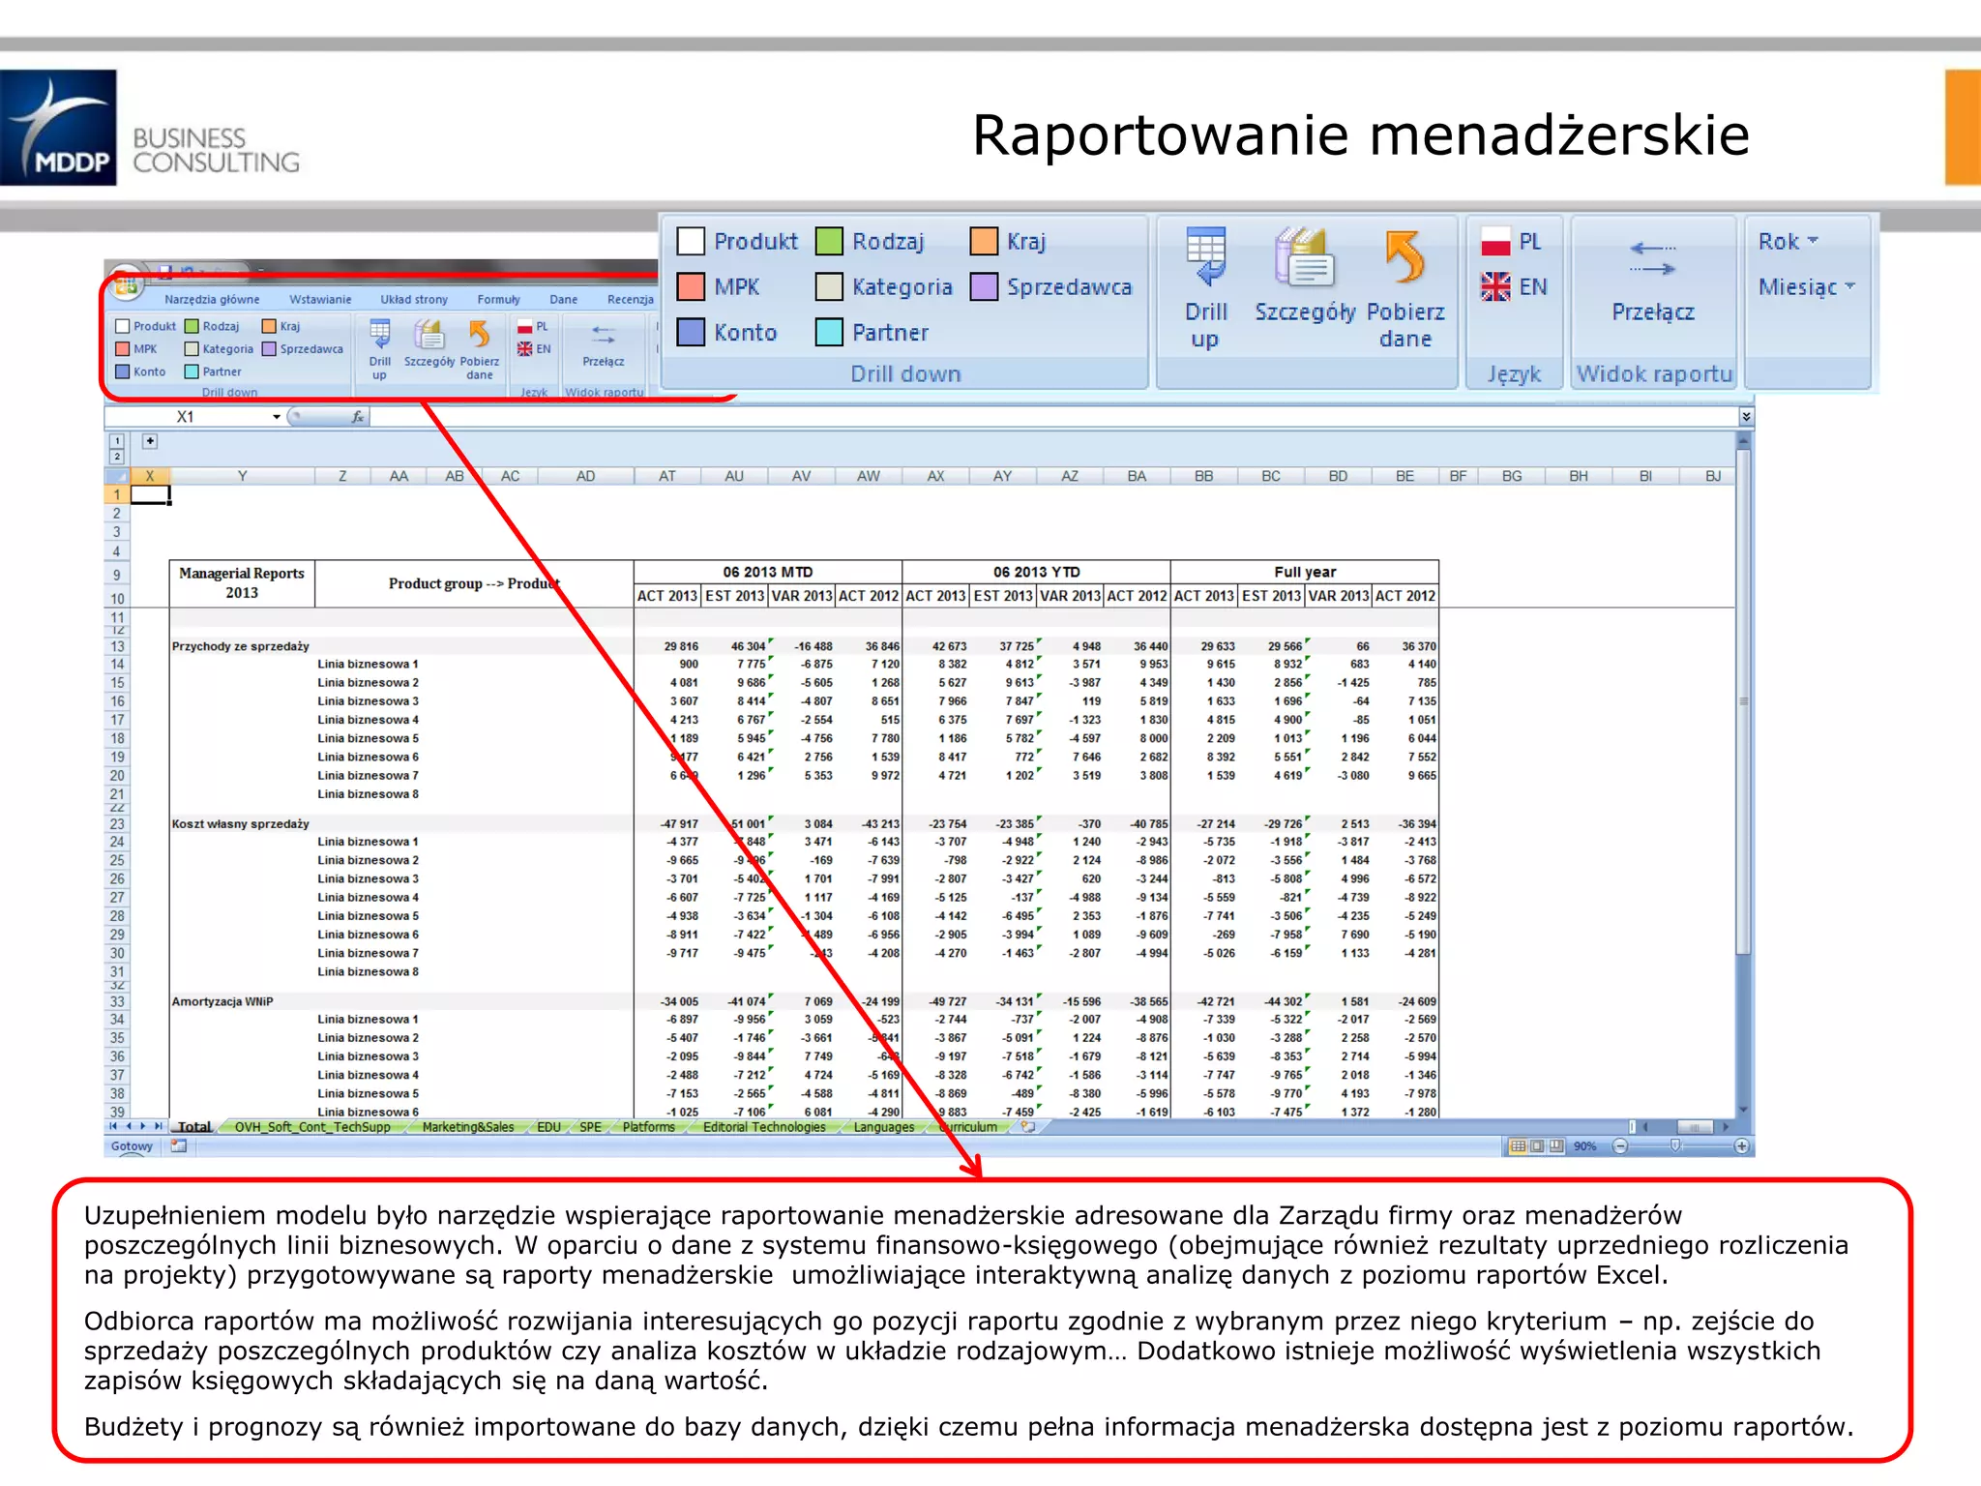The width and height of the screenshot is (1981, 1486).
Task: Click small Przełącz icon in Excel ribbon
Action: coord(603,335)
